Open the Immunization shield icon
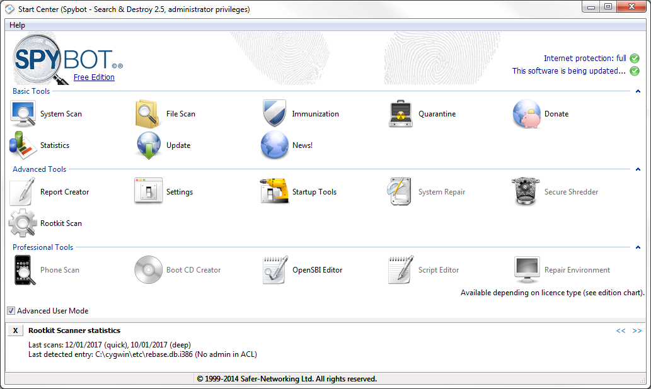This screenshot has width=651, height=389. (274, 113)
